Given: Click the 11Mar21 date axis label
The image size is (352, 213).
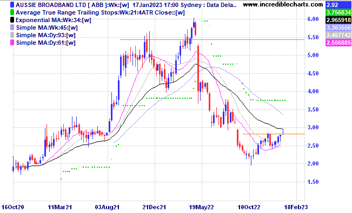Looking at the screenshot, I should [60, 207].
